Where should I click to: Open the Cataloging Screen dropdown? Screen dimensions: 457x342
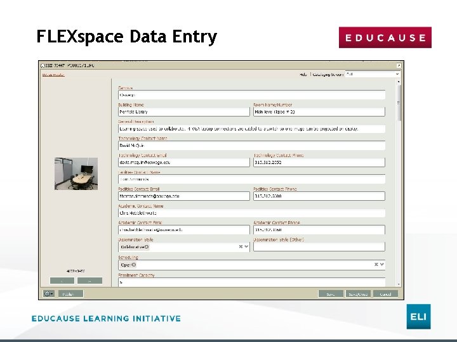click(373, 74)
